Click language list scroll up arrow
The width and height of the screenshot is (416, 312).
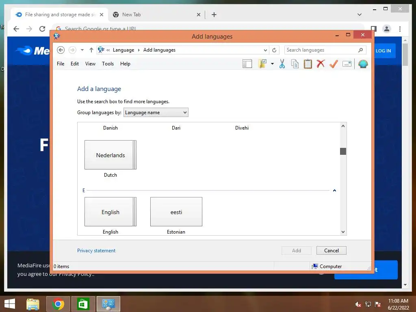pyautogui.click(x=343, y=126)
